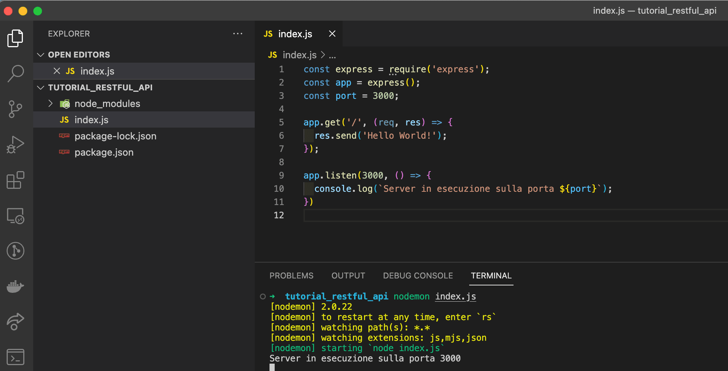This screenshot has height=371, width=728.
Task: Close the index.js editor tab
Action: click(x=332, y=34)
